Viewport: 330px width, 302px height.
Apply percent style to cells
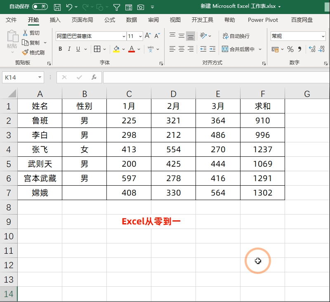[290, 49]
